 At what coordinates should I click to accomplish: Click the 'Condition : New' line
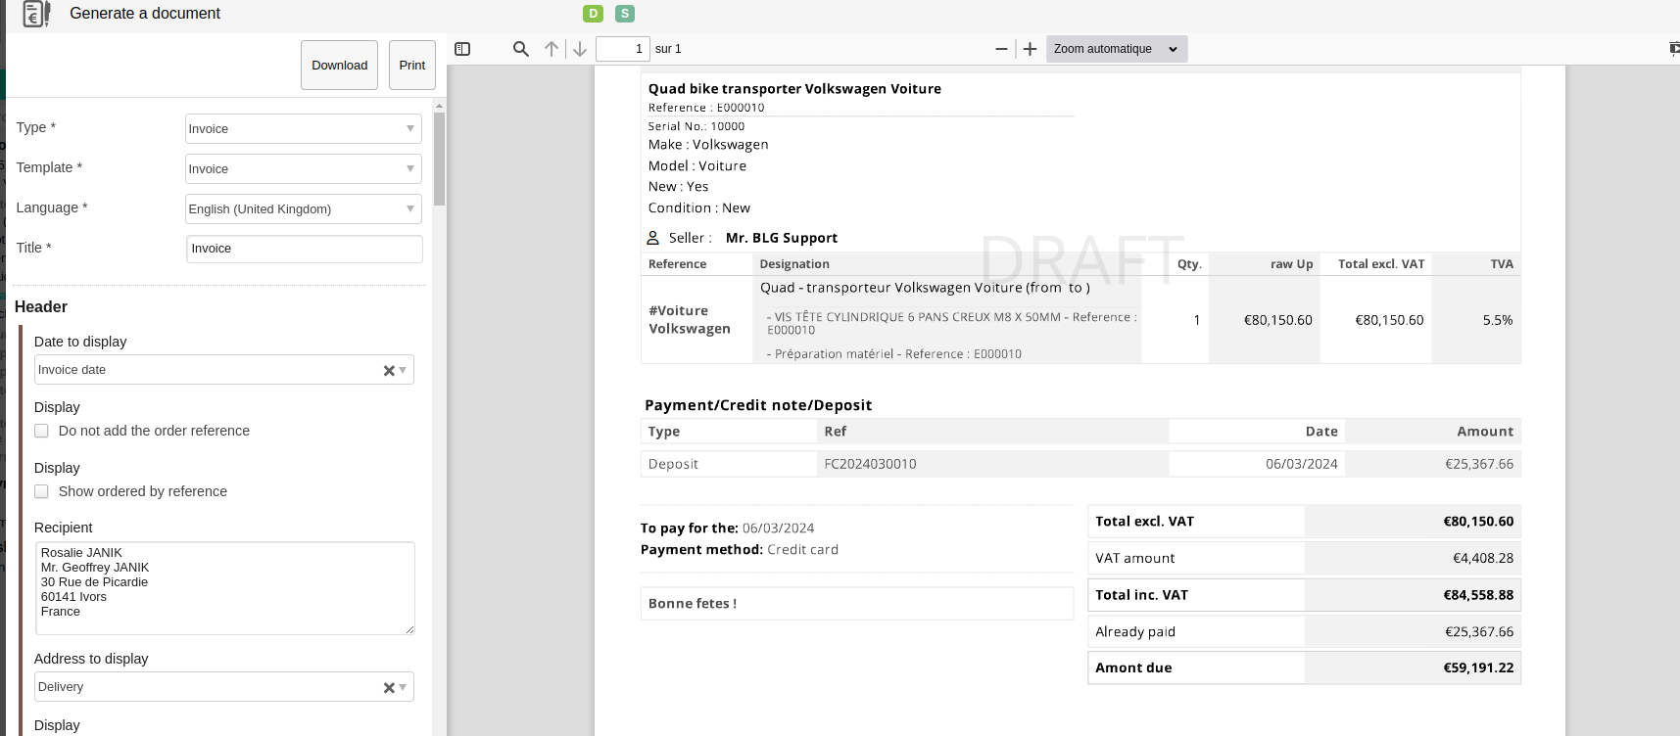coord(699,207)
